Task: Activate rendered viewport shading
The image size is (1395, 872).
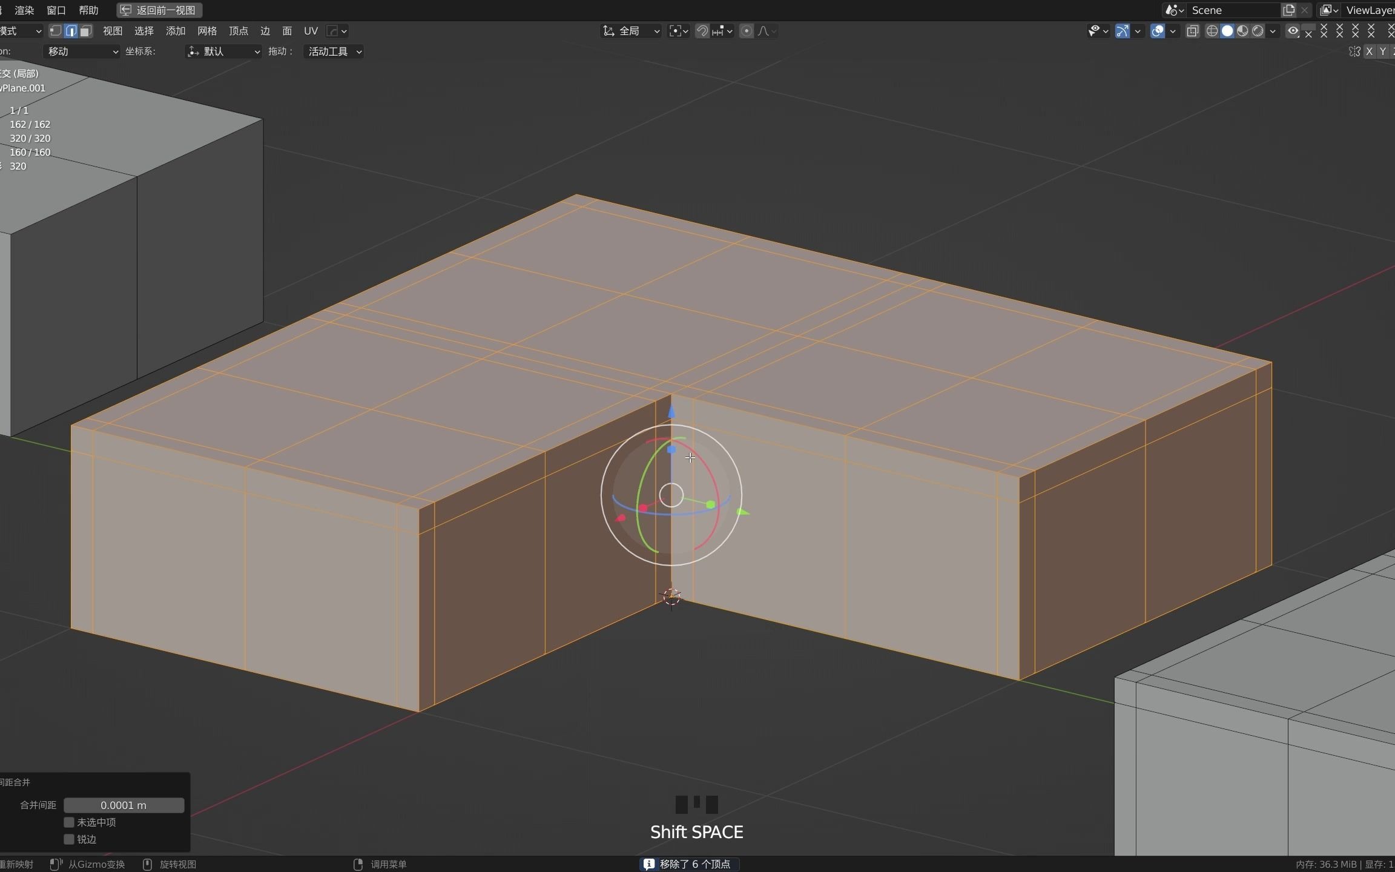Action: click(x=1259, y=30)
